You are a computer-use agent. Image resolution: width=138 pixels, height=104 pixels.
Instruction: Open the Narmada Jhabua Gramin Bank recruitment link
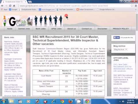click(13, 48)
